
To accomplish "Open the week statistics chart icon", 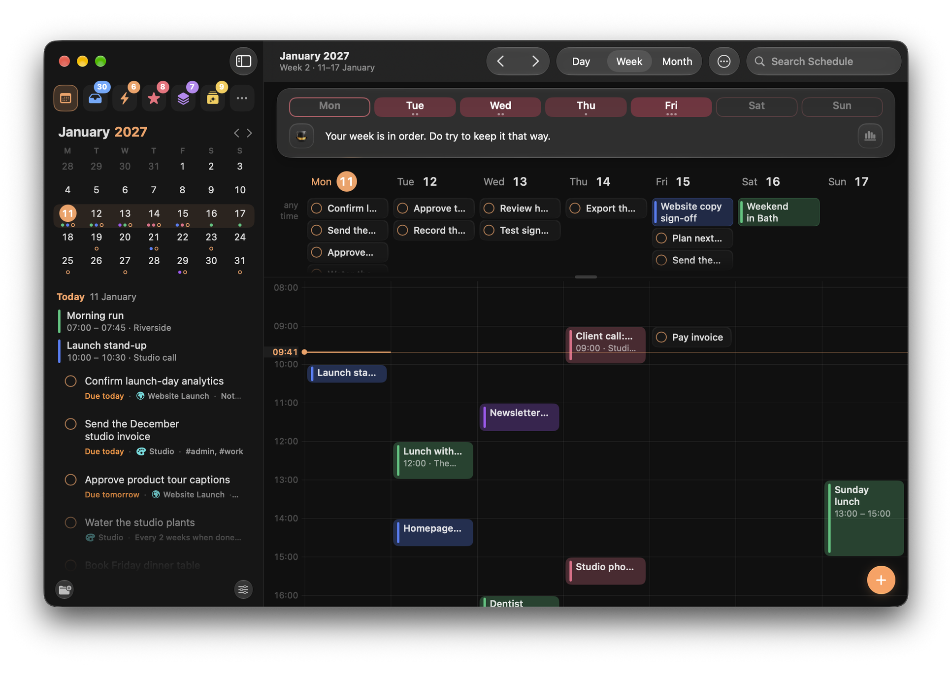I will [870, 136].
